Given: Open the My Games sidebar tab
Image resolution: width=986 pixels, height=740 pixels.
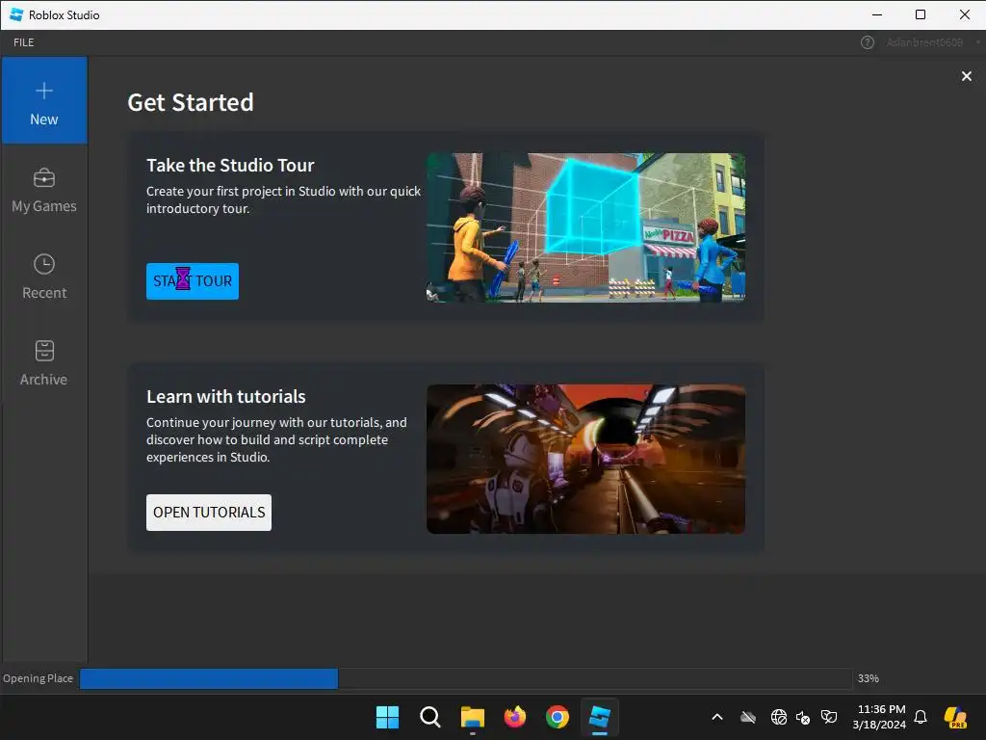Looking at the screenshot, I should [44, 190].
